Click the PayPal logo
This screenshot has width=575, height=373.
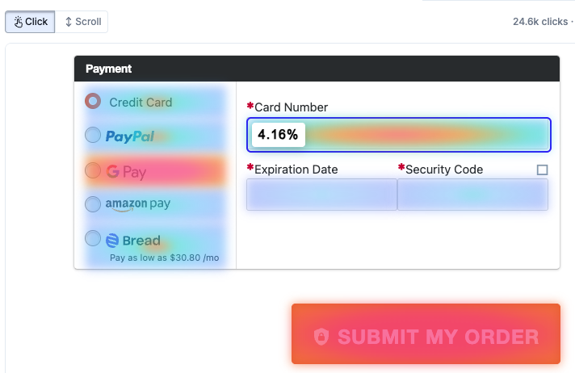click(x=129, y=136)
